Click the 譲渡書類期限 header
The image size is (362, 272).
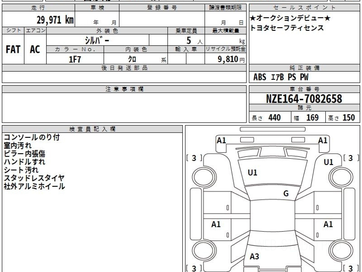[226, 8]
